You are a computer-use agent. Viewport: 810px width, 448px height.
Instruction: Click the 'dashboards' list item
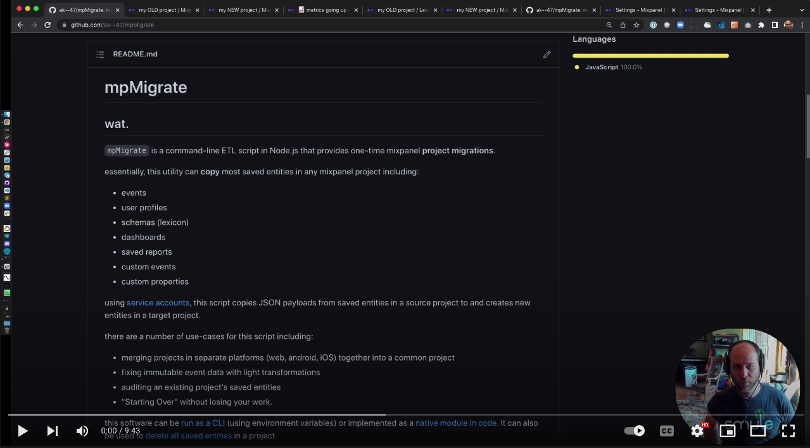point(143,238)
